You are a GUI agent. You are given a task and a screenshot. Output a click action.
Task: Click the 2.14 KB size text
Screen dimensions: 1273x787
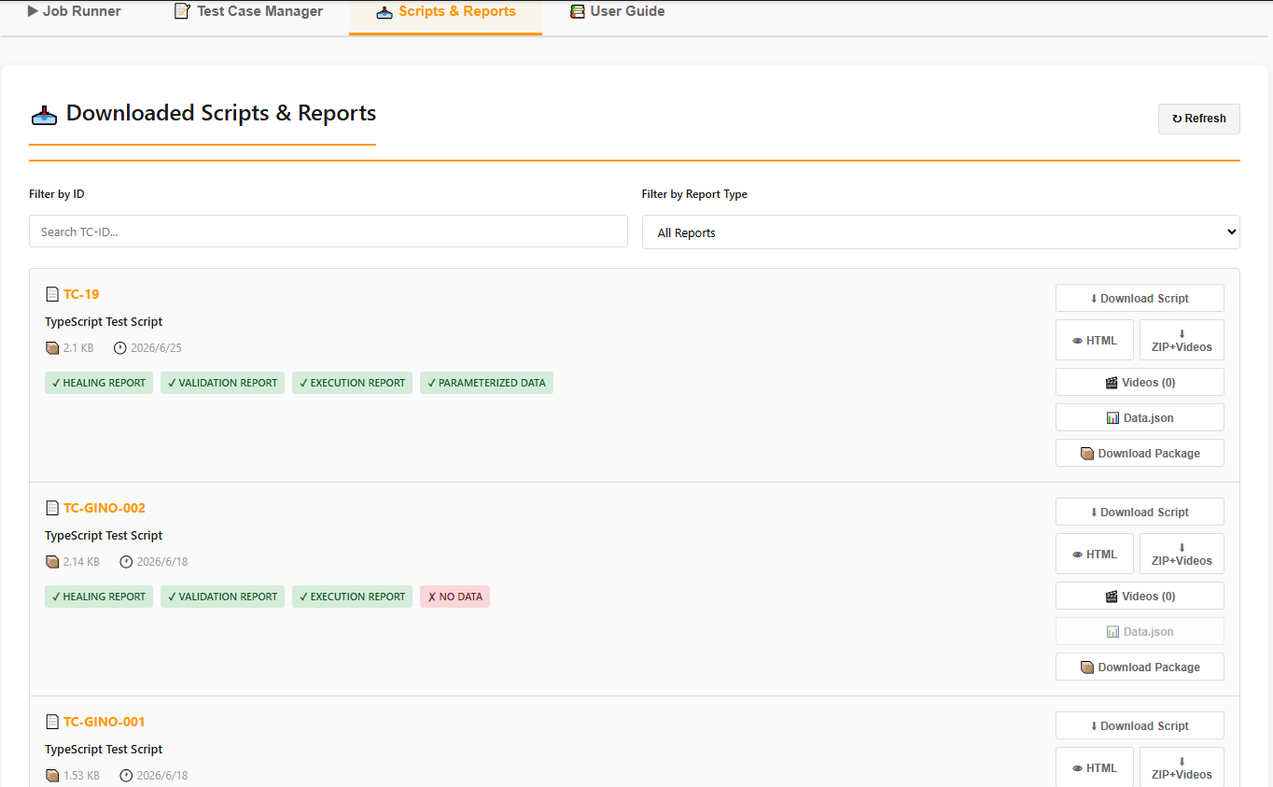[81, 562]
